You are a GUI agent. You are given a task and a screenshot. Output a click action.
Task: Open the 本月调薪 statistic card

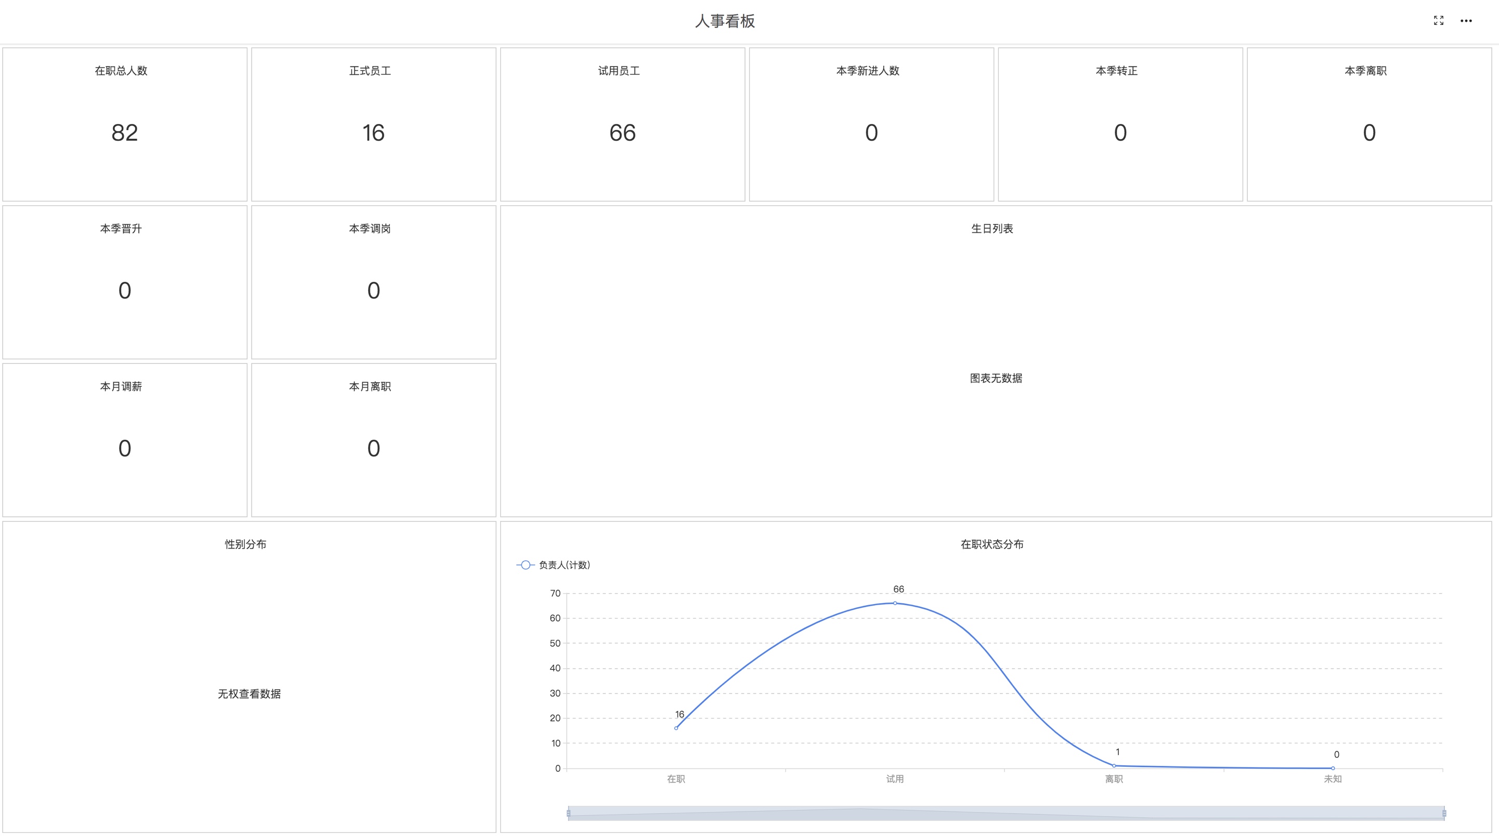125,448
